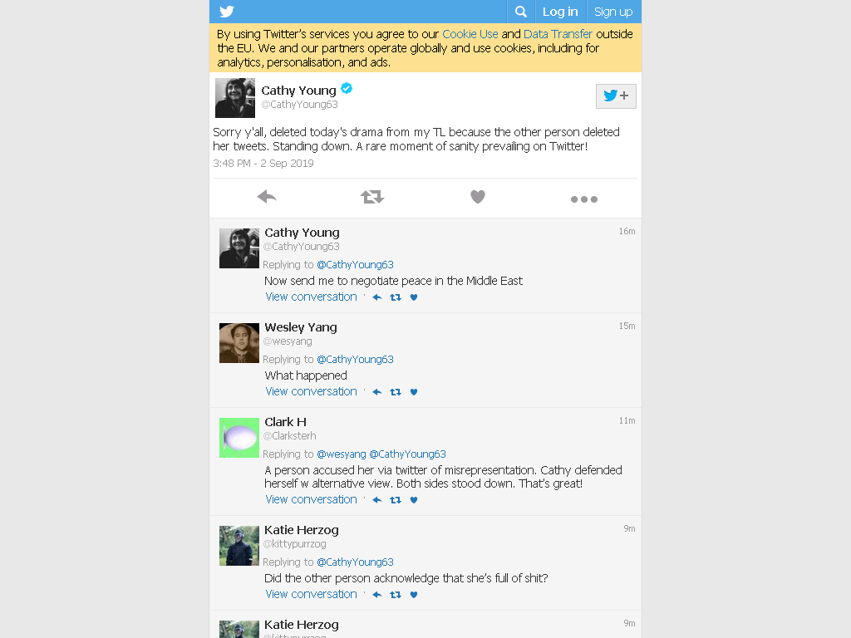Like the main tweet heart icon
851x638 pixels.
pos(478,196)
